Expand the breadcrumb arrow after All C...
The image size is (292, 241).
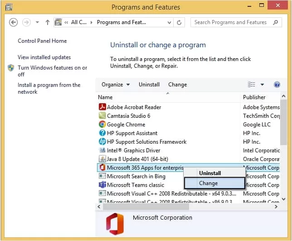[x=91, y=23]
